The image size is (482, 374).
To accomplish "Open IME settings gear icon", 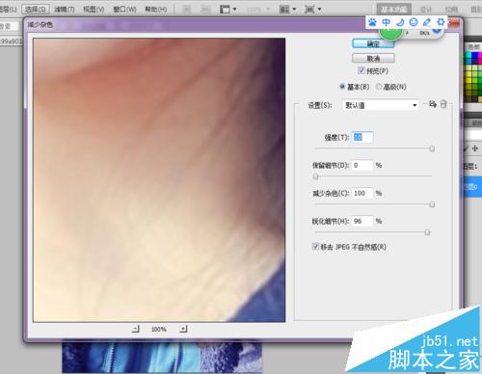I will pyautogui.click(x=441, y=22).
